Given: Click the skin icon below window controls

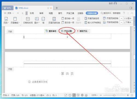Looking at the screenshot, I should [x=131, y=8].
